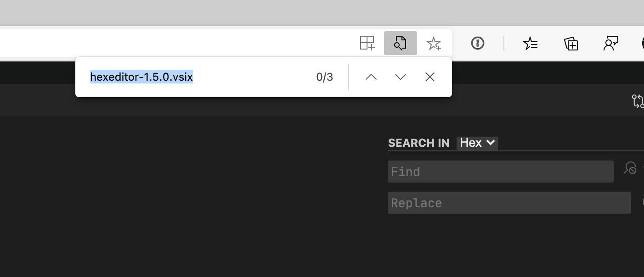The height and width of the screenshot is (277, 644).
Task: Click the Find input field
Action: pos(500,171)
